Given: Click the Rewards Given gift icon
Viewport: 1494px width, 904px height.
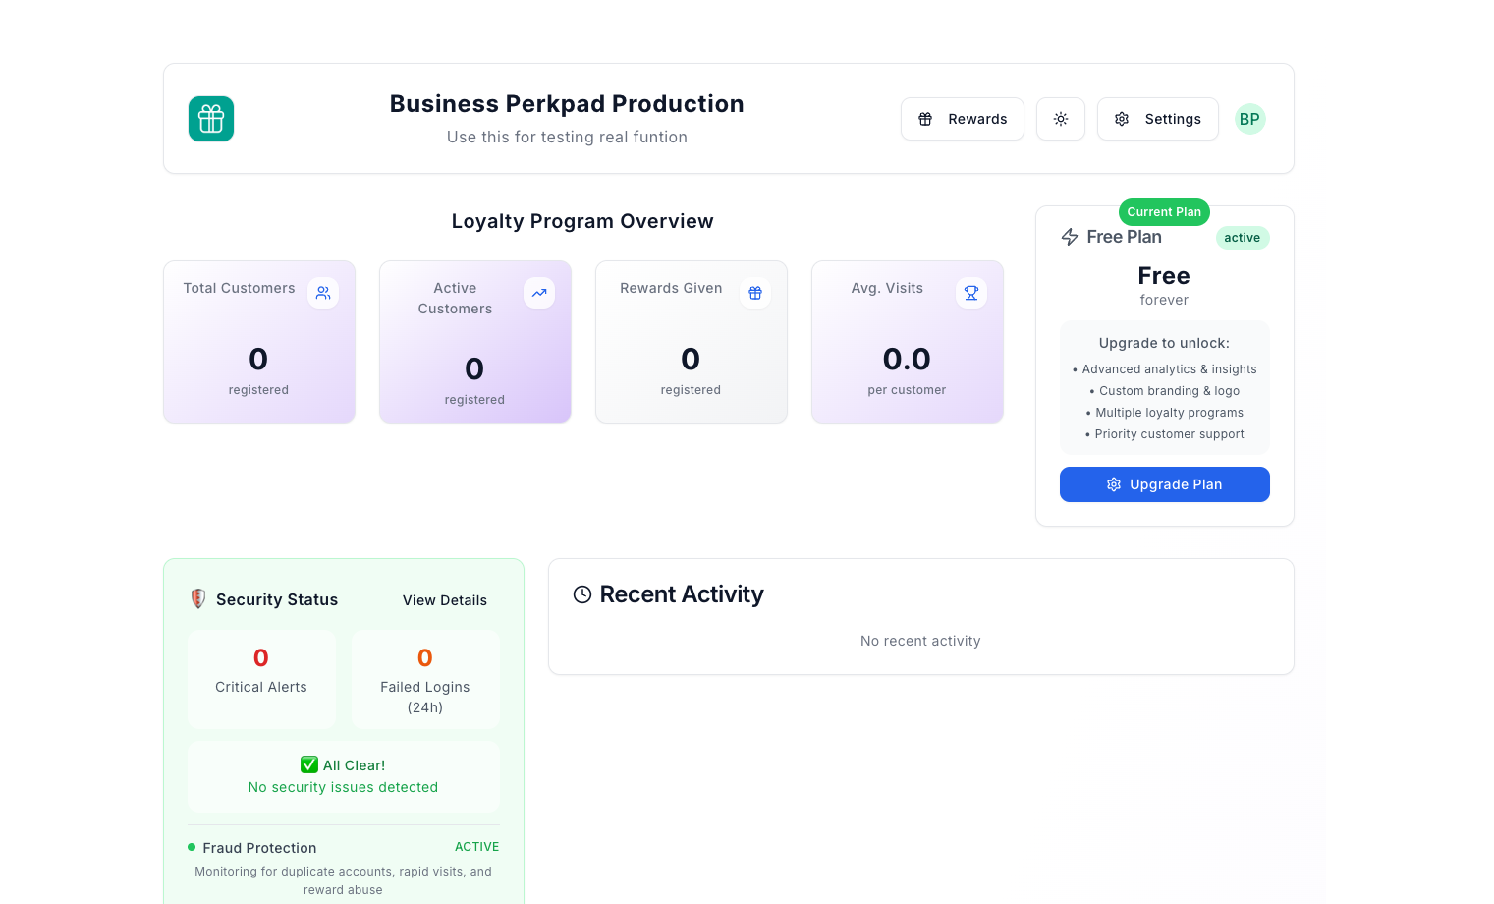Looking at the screenshot, I should point(755,293).
